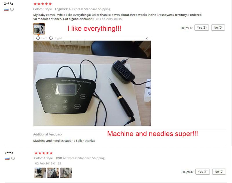This screenshot has height=183, width=232.
Task: Click the enlarged permanent makeup device photo
Action: [x=92, y=83]
